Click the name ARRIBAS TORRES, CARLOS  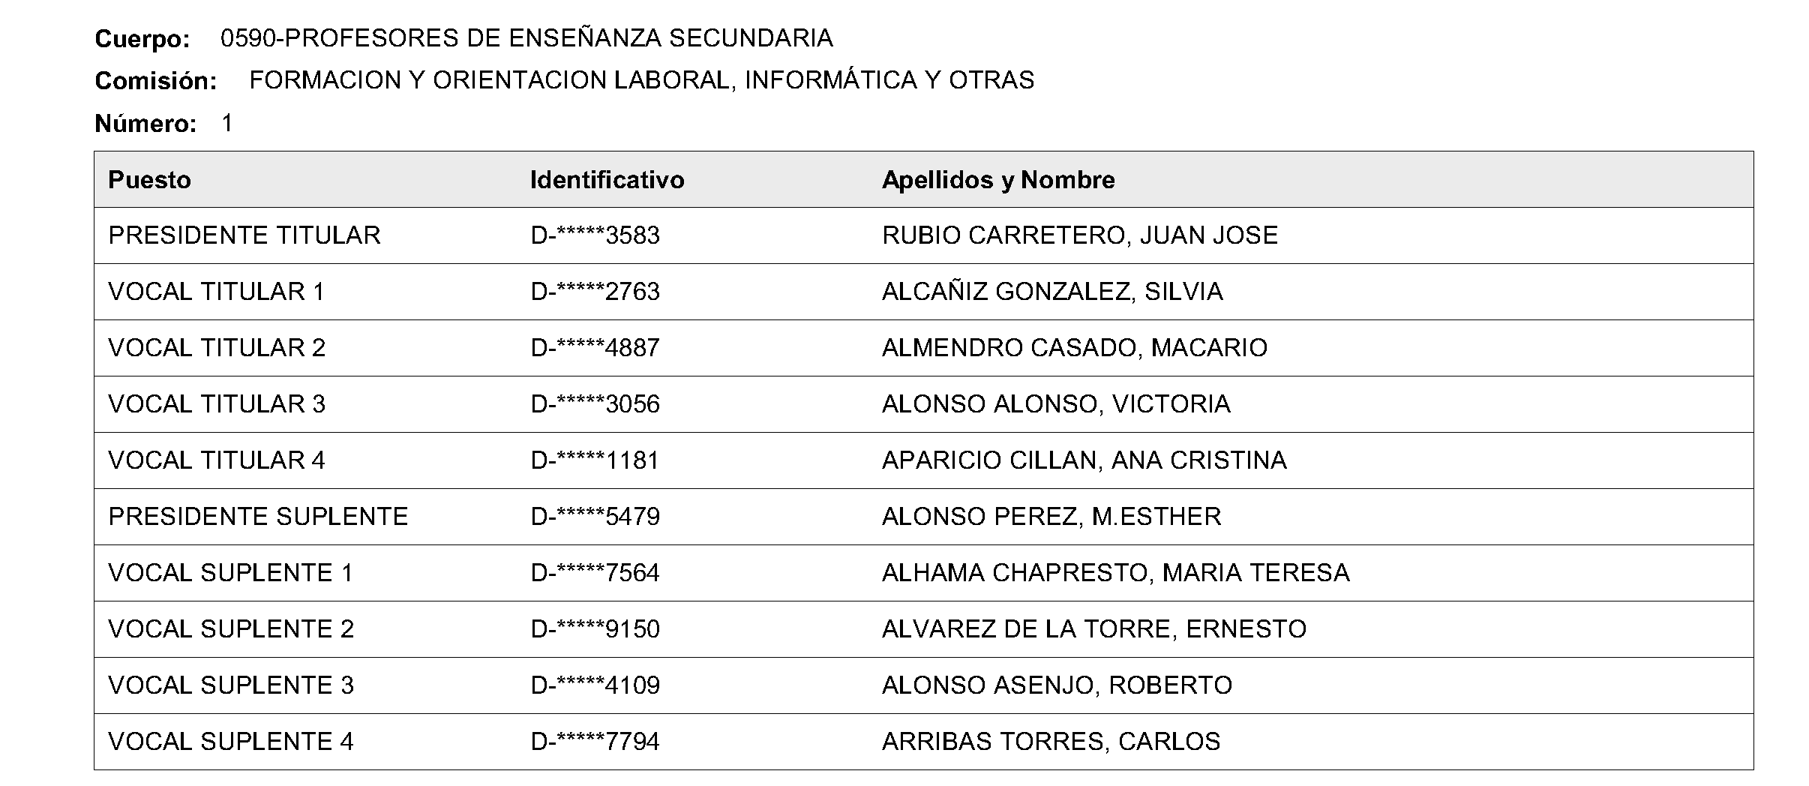(x=1051, y=742)
